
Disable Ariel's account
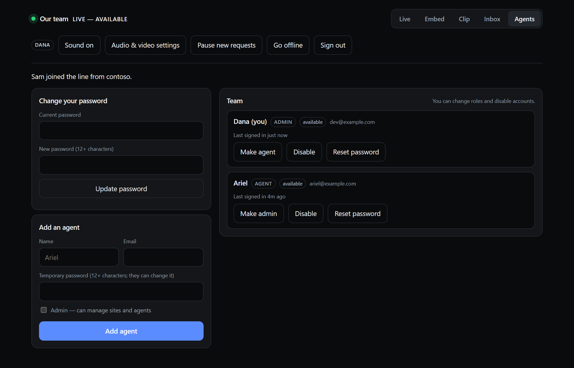pyautogui.click(x=306, y=213)
